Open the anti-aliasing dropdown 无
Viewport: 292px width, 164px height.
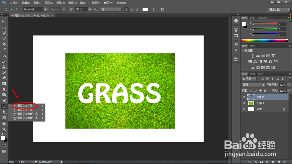pos(111,9)
